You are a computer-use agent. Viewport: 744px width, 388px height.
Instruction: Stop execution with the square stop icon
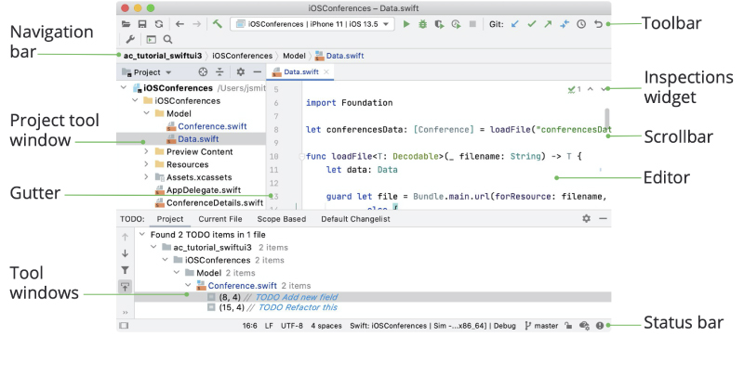click(472, 24)
